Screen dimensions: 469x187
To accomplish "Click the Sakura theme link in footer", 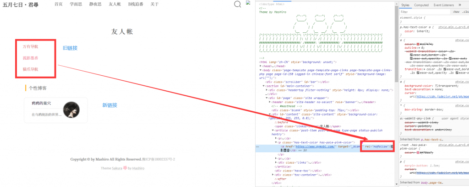I will (117, 168).
